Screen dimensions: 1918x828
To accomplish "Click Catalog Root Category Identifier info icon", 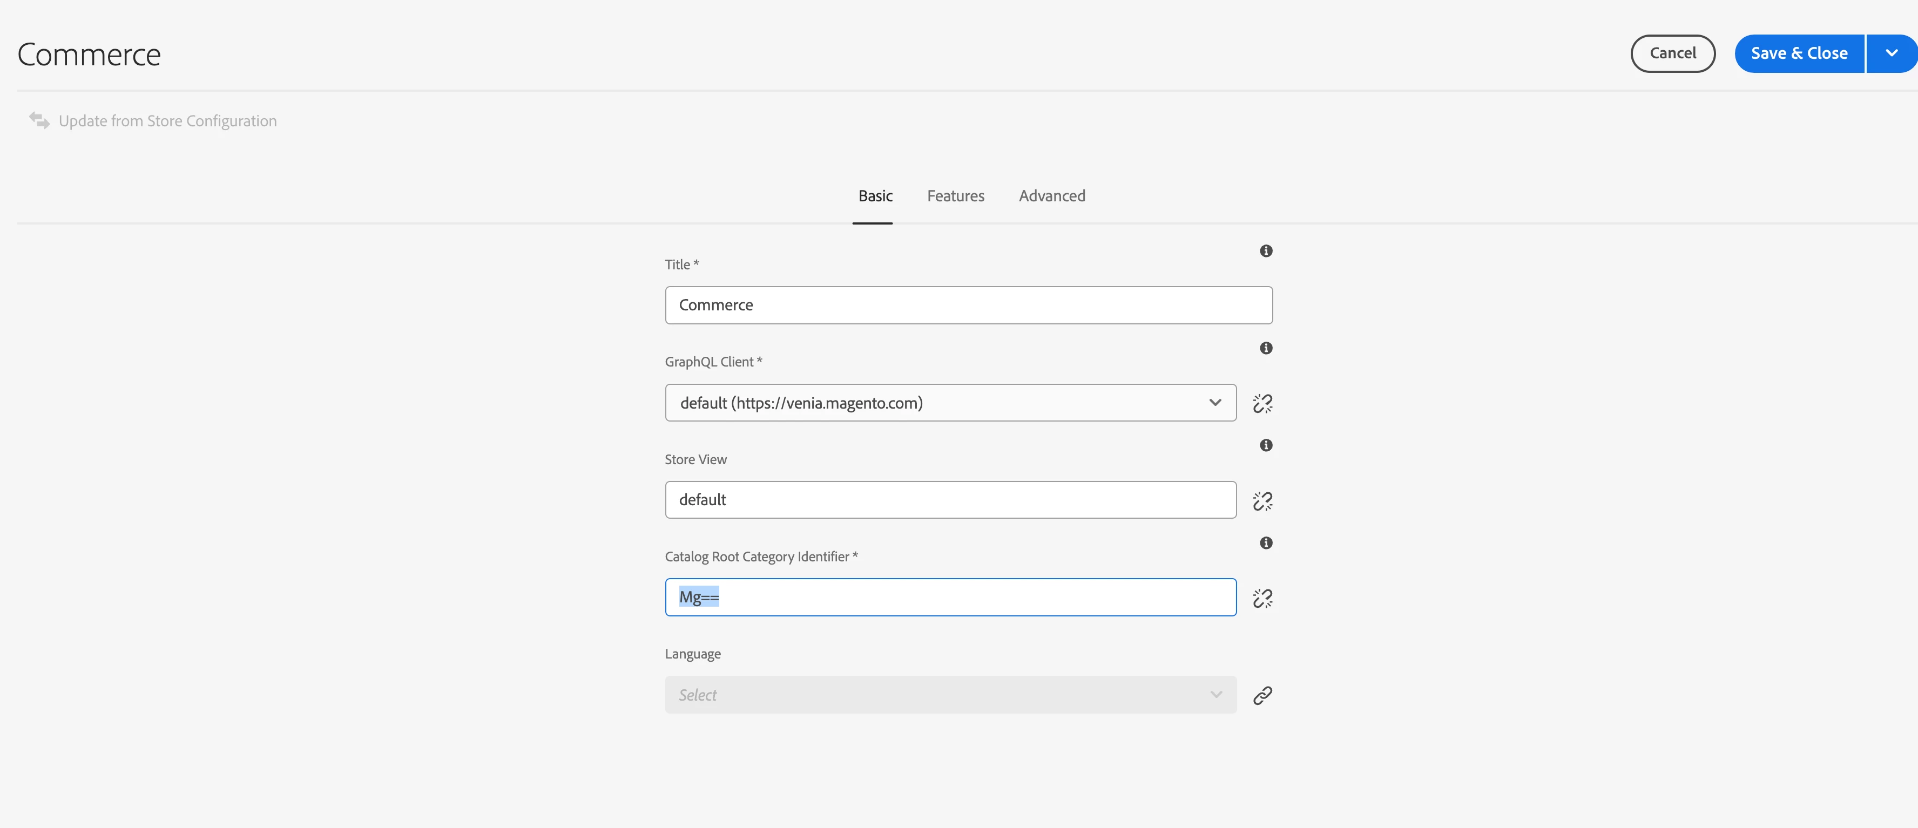I will coord(1266,543).
